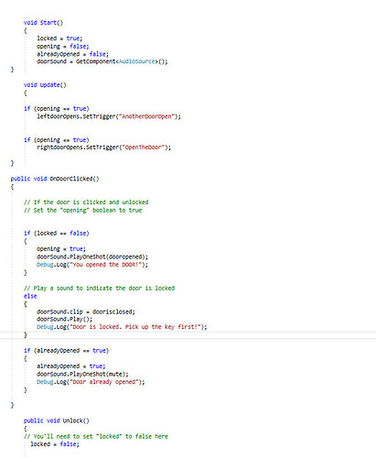Click the "void Update()" method declaration
376x458 pixels.
pyautogui.click(x=45, y=85)
